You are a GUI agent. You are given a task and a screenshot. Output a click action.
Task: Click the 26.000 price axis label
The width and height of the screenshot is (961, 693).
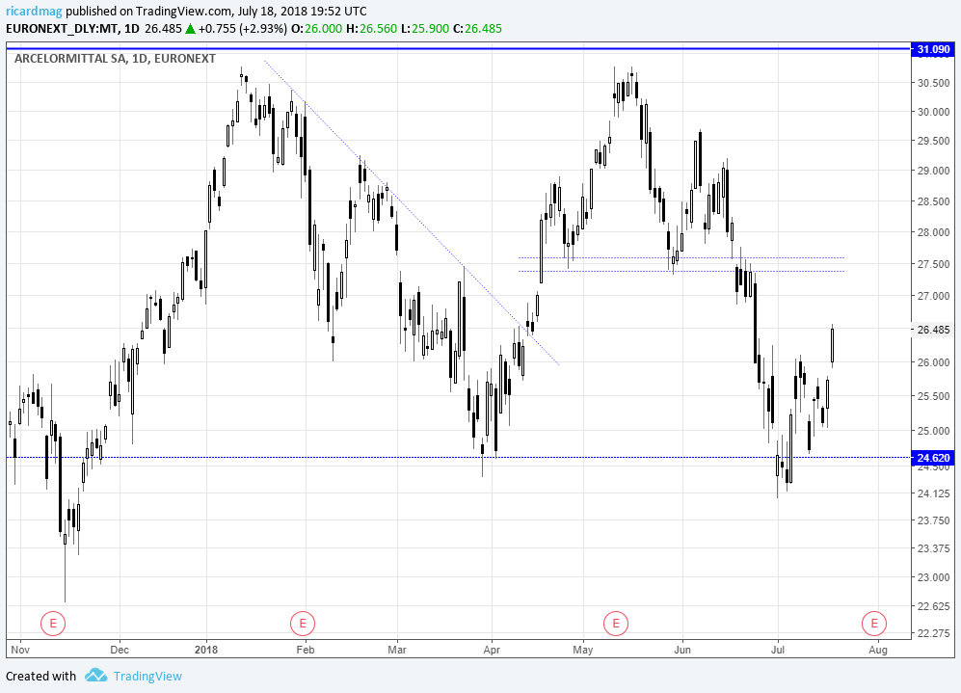933,362
